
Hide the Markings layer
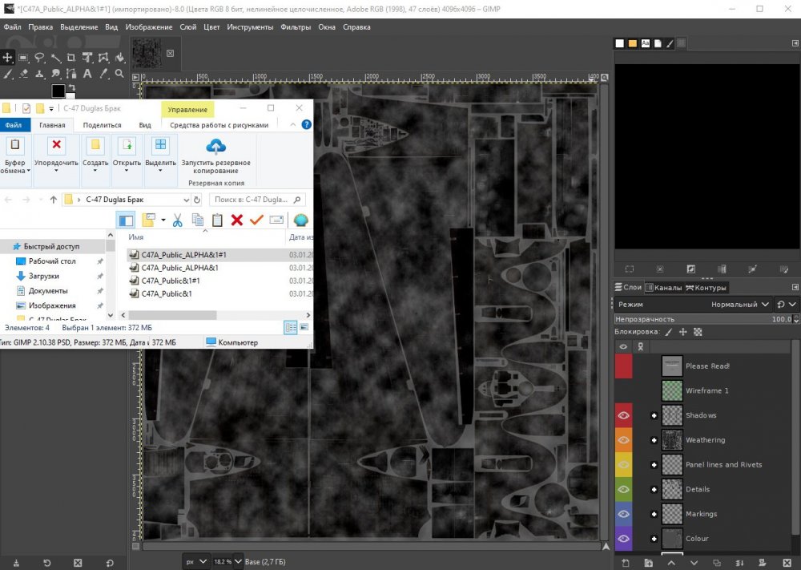pos(623,514)
